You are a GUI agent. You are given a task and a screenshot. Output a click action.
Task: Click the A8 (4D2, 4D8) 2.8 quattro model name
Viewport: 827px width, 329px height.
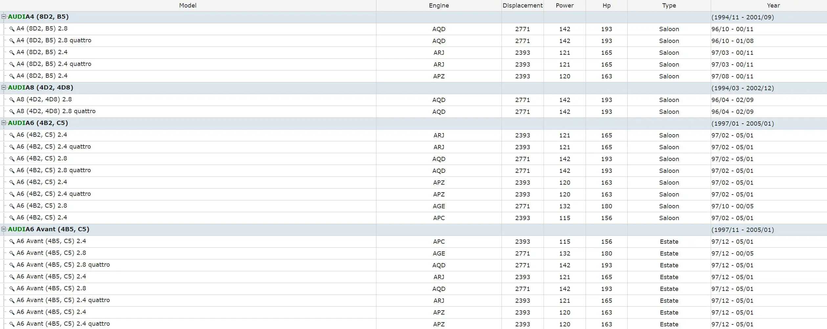(56, 111)
